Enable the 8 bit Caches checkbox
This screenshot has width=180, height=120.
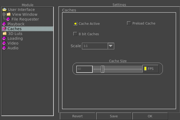tap(75, 34)
